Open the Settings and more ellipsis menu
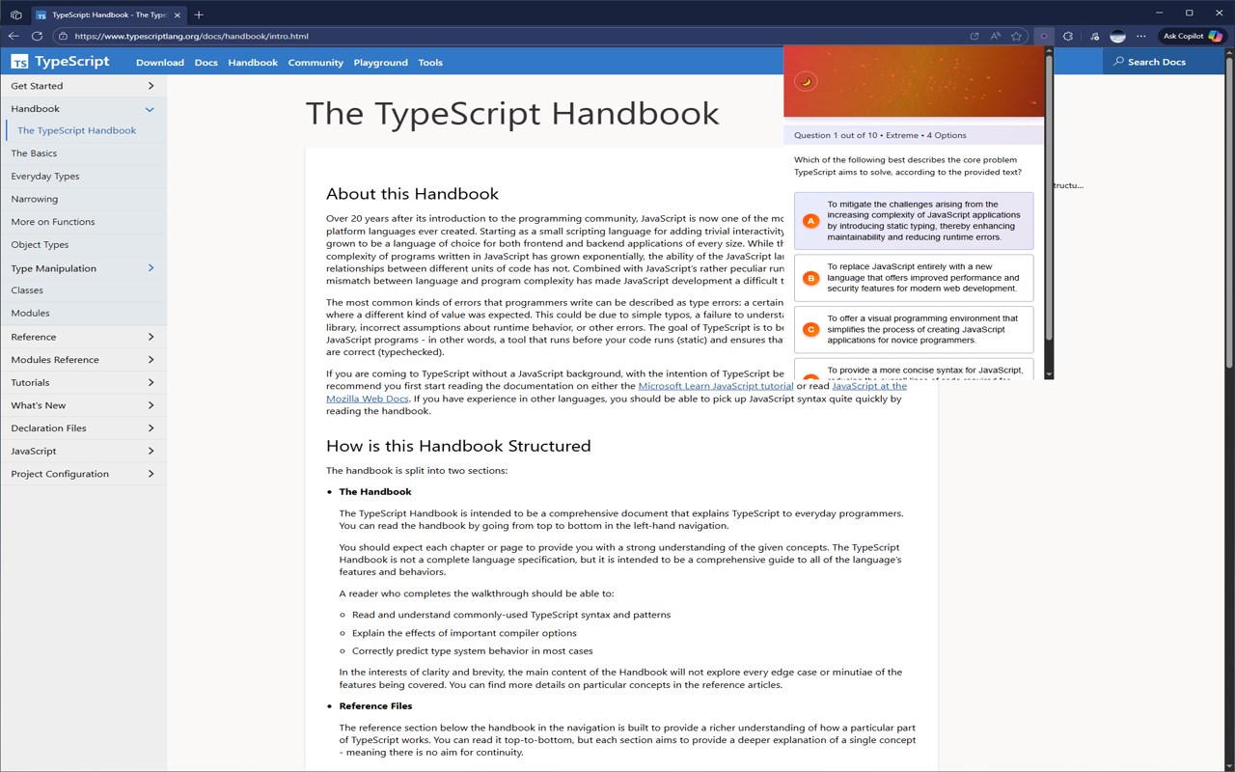Screen dimensions: 1235x772 1141,36
